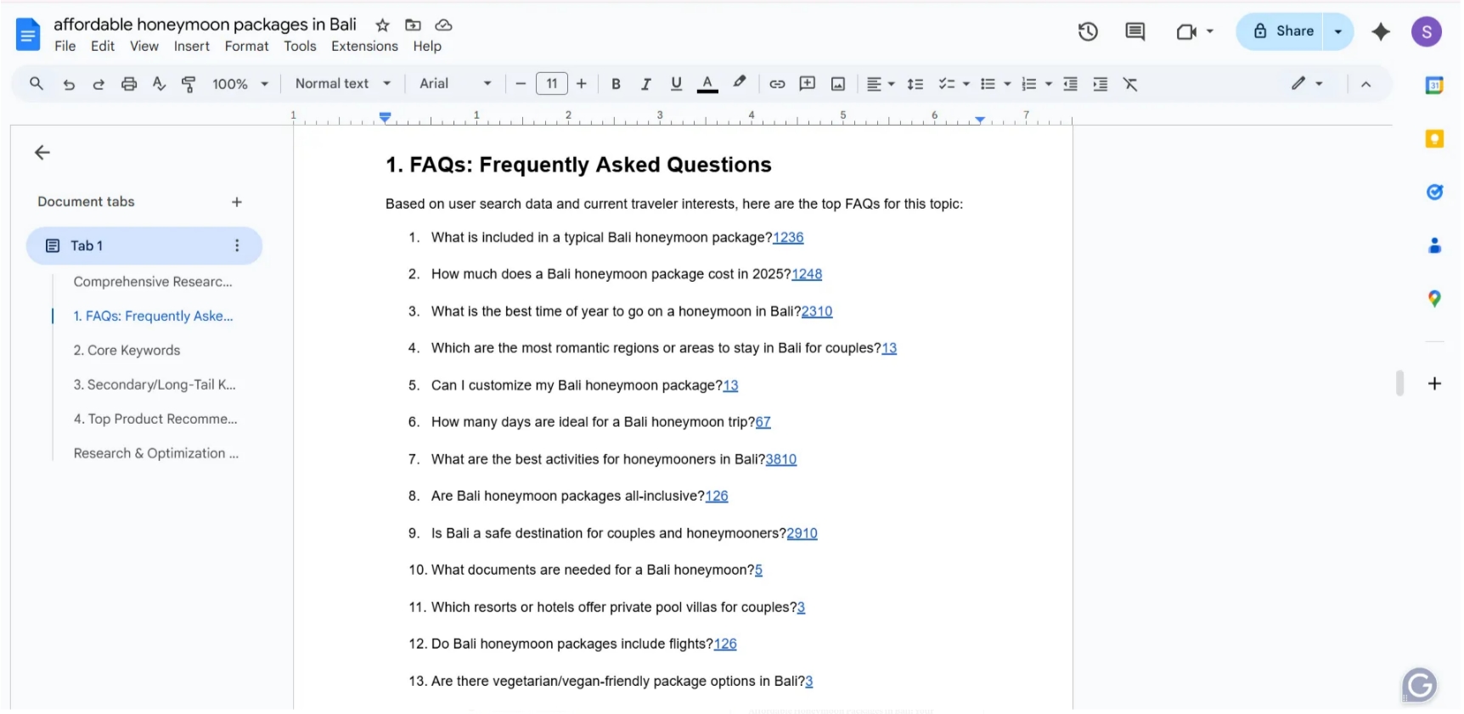Toggle underline formatting
Viewport: 1464px width, 714px height.
point(676,83)
